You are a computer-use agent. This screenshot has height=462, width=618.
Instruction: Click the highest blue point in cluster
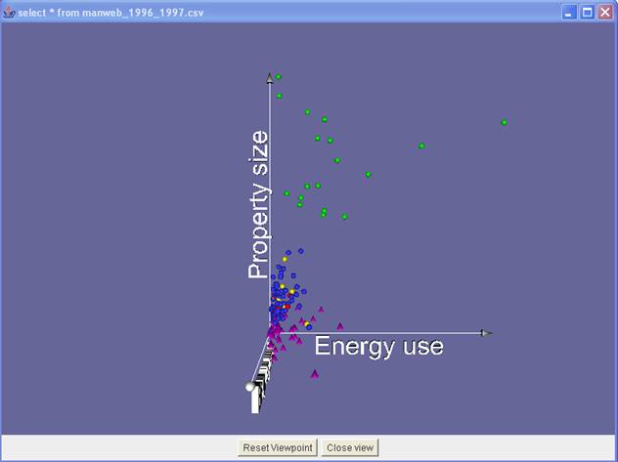(301, 251)
